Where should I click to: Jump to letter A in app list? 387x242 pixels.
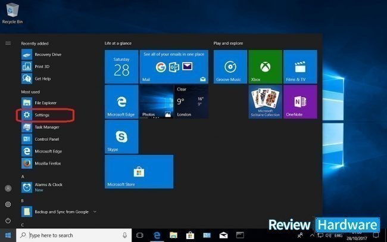click(x=23, y=176)
